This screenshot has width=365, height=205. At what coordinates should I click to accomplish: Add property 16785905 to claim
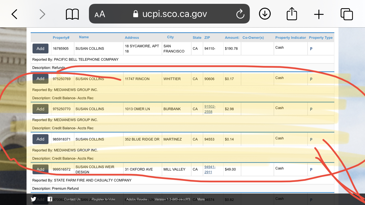pyautogui.click(x=40, y=48)
